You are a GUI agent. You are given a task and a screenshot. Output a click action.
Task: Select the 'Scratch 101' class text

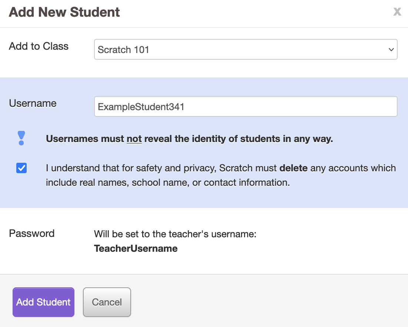[123, 50]
